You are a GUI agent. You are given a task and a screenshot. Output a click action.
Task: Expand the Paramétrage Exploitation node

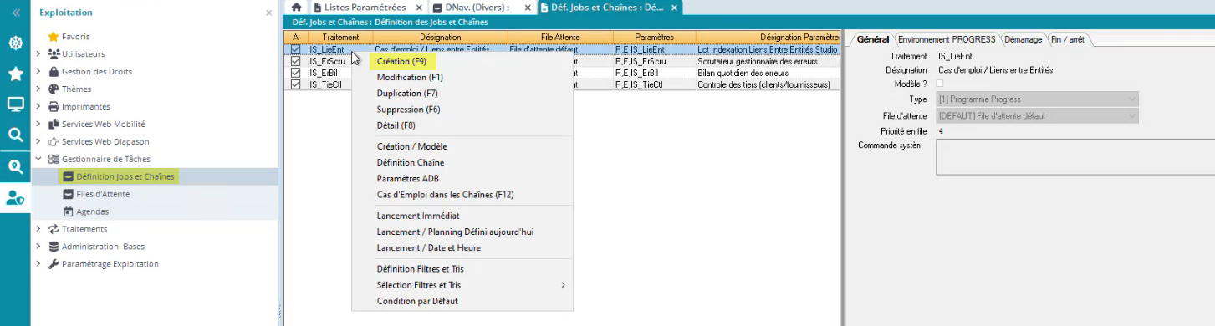38,264
